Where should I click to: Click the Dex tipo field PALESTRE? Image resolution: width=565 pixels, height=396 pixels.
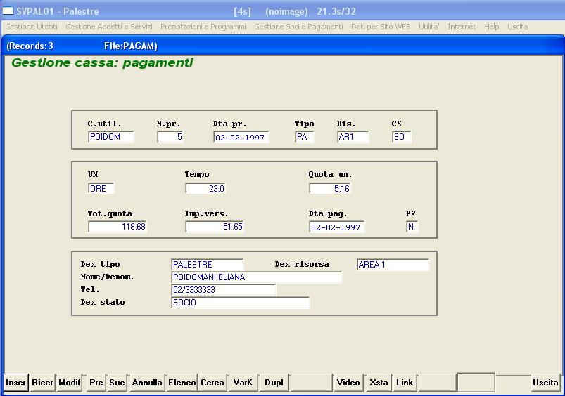[207, 265]
